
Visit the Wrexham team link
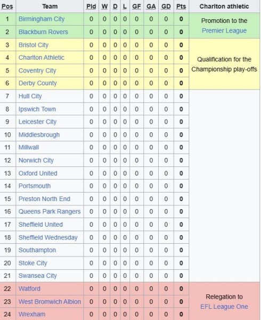pos(32,314)
